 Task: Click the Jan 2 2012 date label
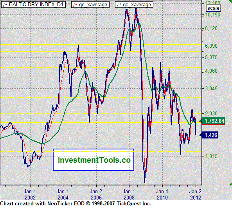pyautogui.click(x=196, y=194)
